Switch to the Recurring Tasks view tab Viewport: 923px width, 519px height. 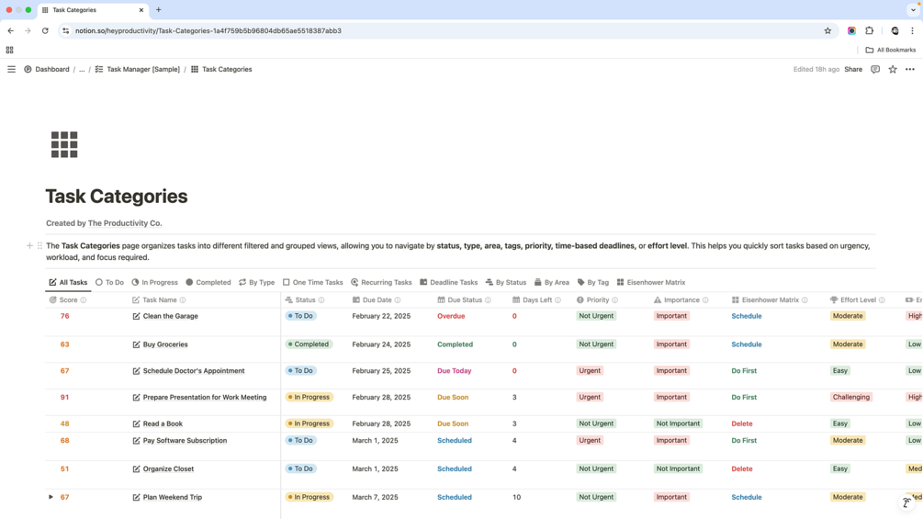(381, 282)
